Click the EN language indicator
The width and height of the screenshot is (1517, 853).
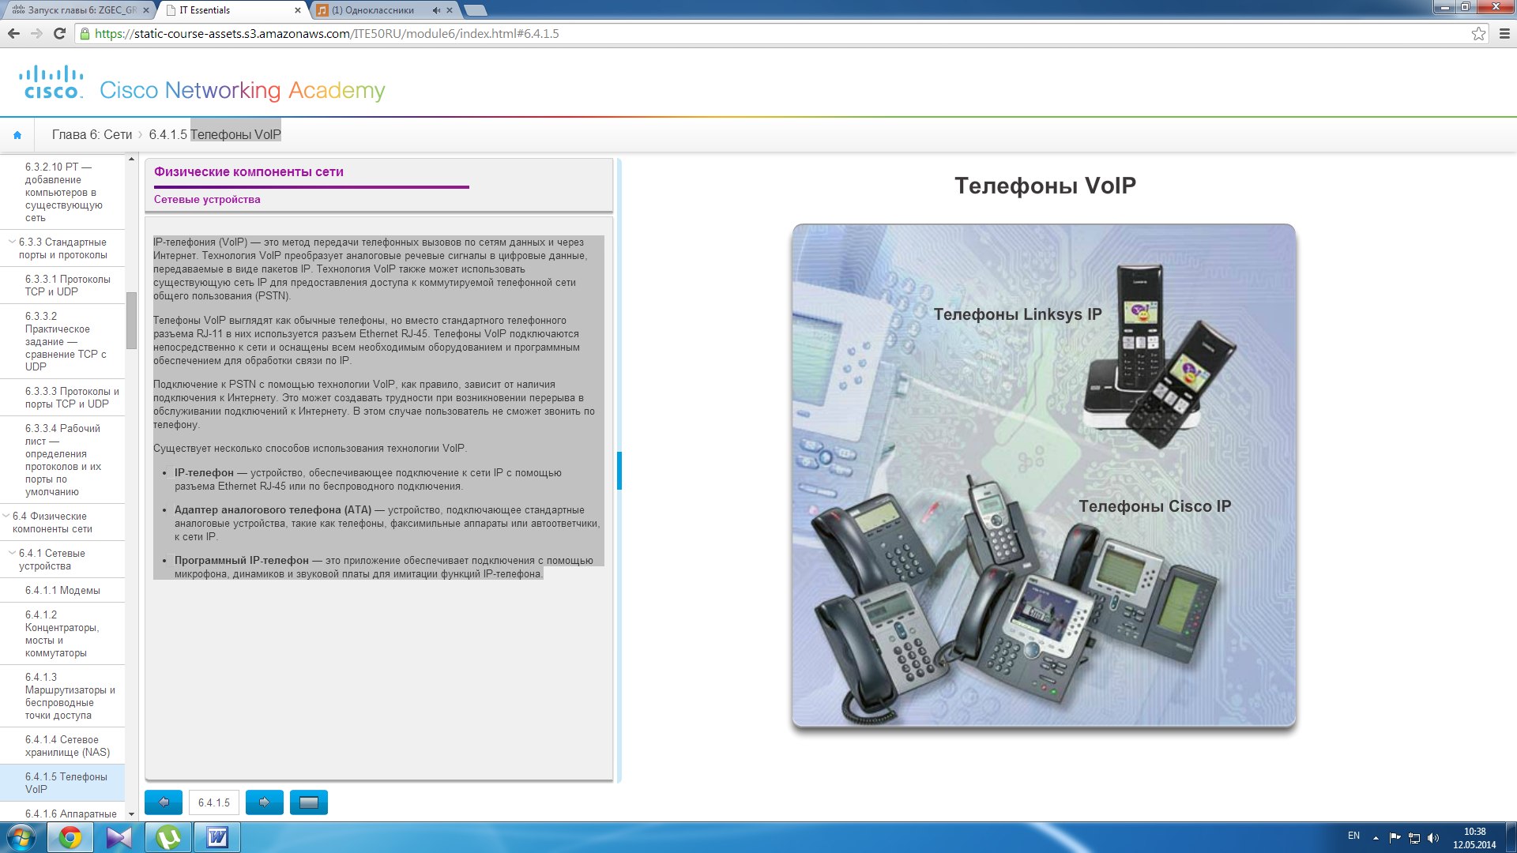point(1353,836)
